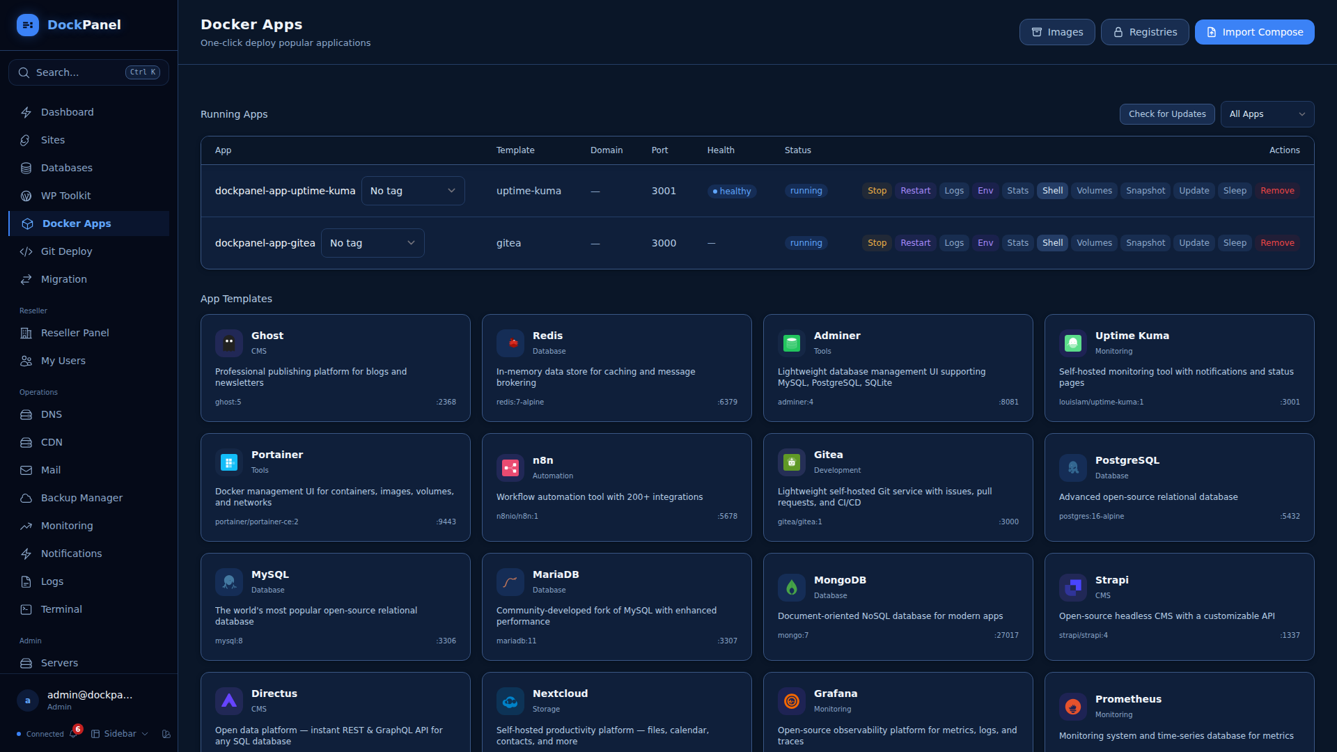Click the theme toggle icon beside Sidebar dropdown
1337x752 pixels.
pyautogui.click(x=166, y=734)
